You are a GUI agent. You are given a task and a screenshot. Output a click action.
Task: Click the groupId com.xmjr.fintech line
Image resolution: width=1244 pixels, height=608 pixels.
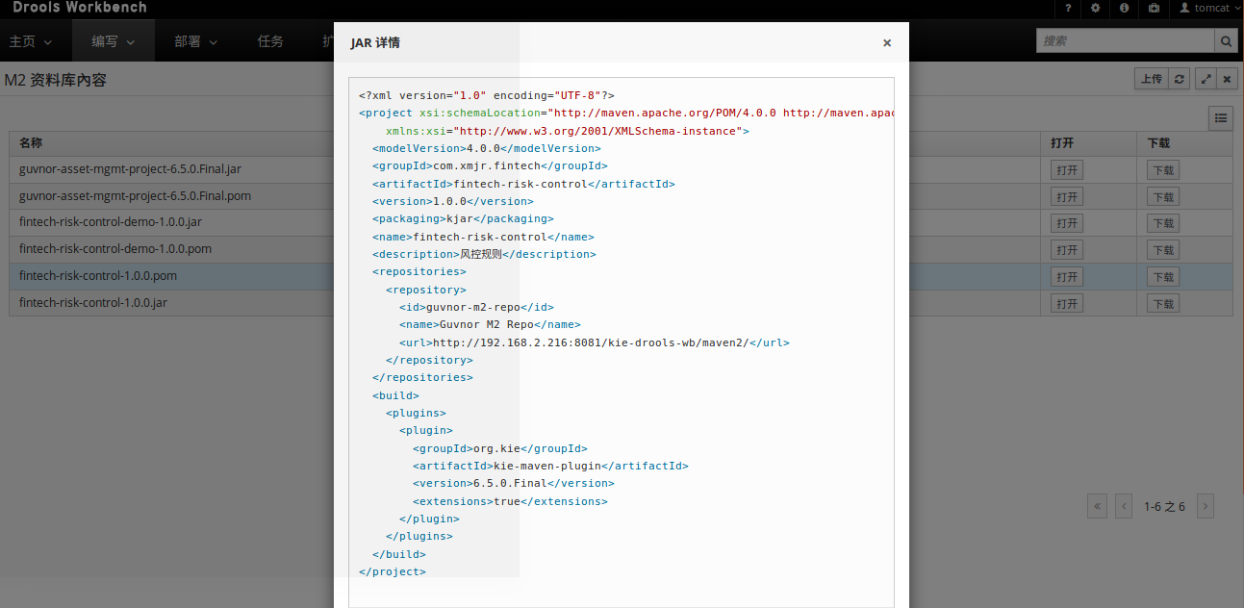coord(490,165)
